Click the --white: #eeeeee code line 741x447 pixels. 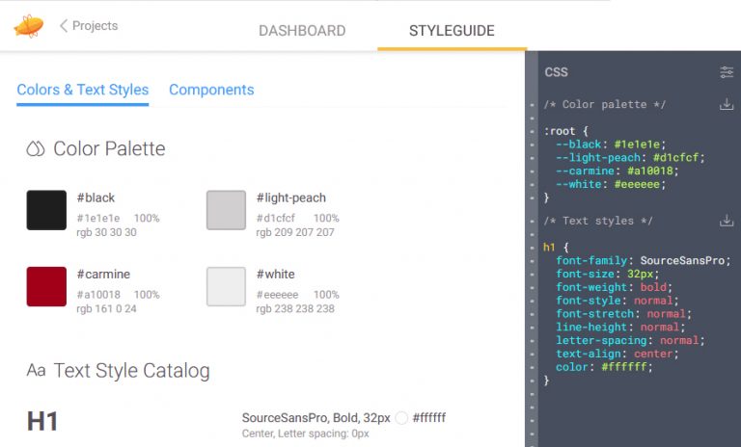tap(611, 184)
